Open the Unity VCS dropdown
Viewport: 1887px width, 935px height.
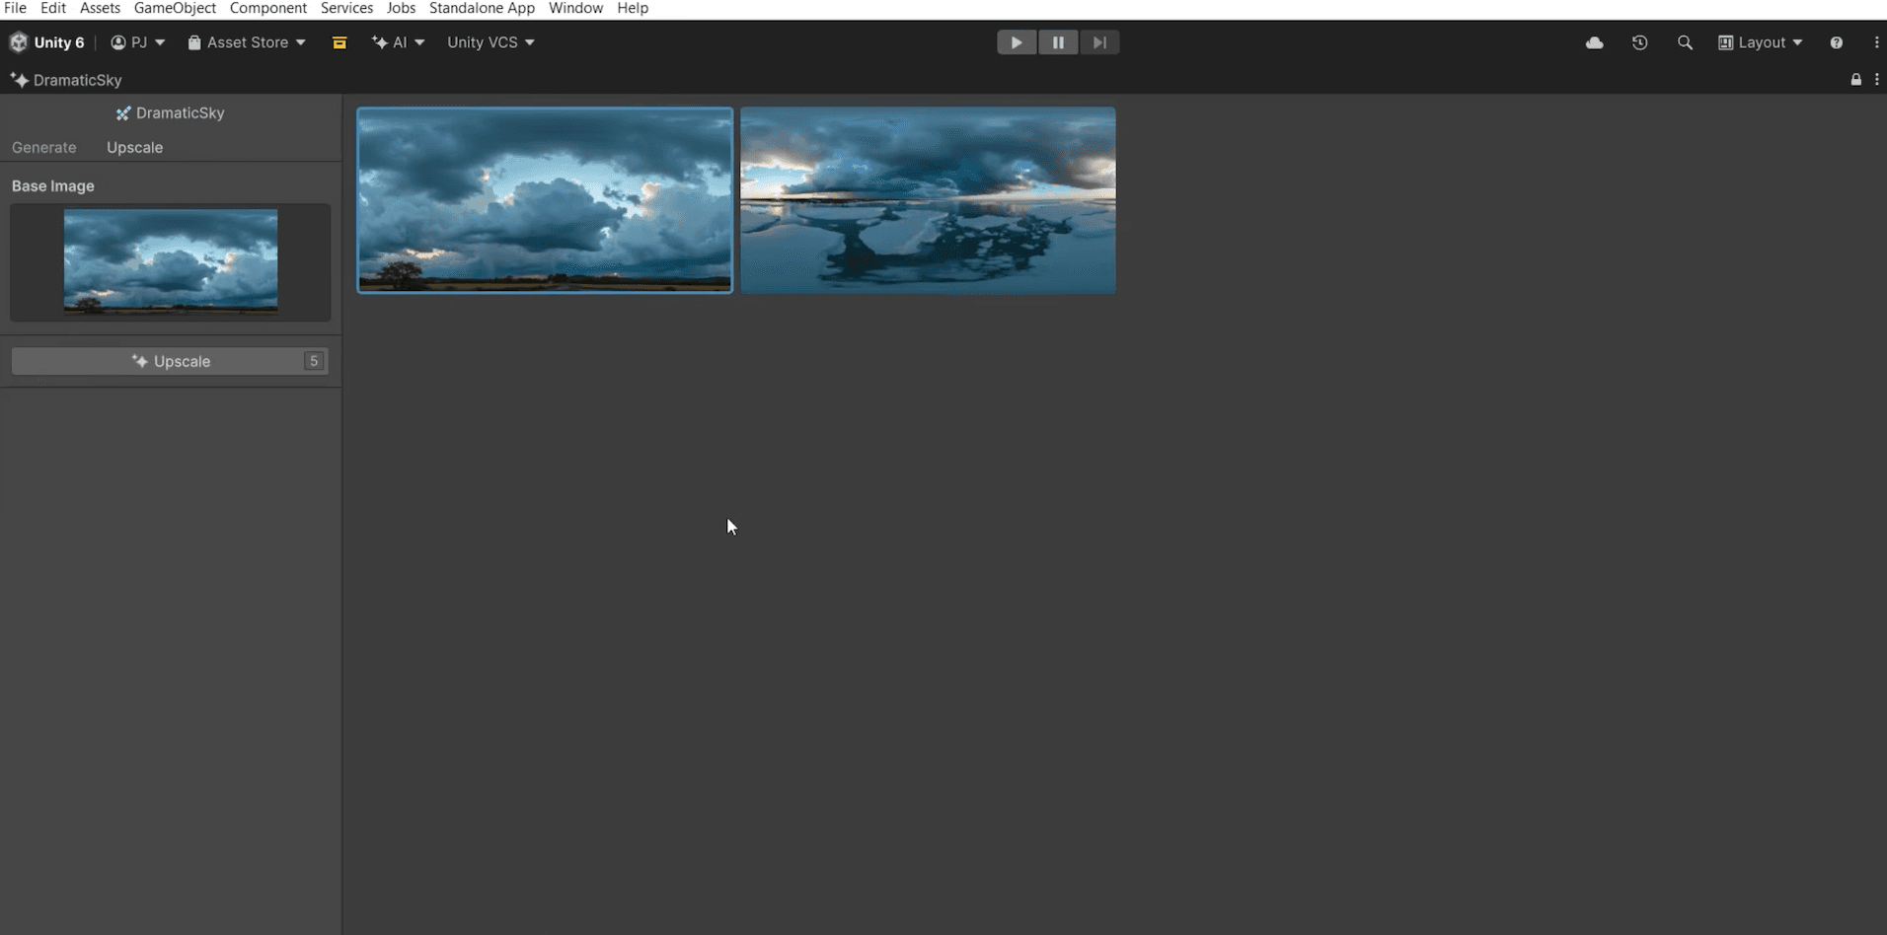tap(491, 42)
